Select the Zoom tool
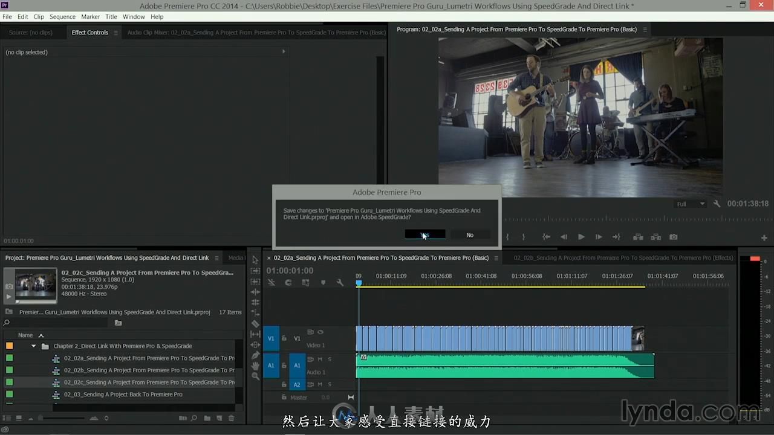This screenshot has width=774, height=435. [x=255, y=376]
